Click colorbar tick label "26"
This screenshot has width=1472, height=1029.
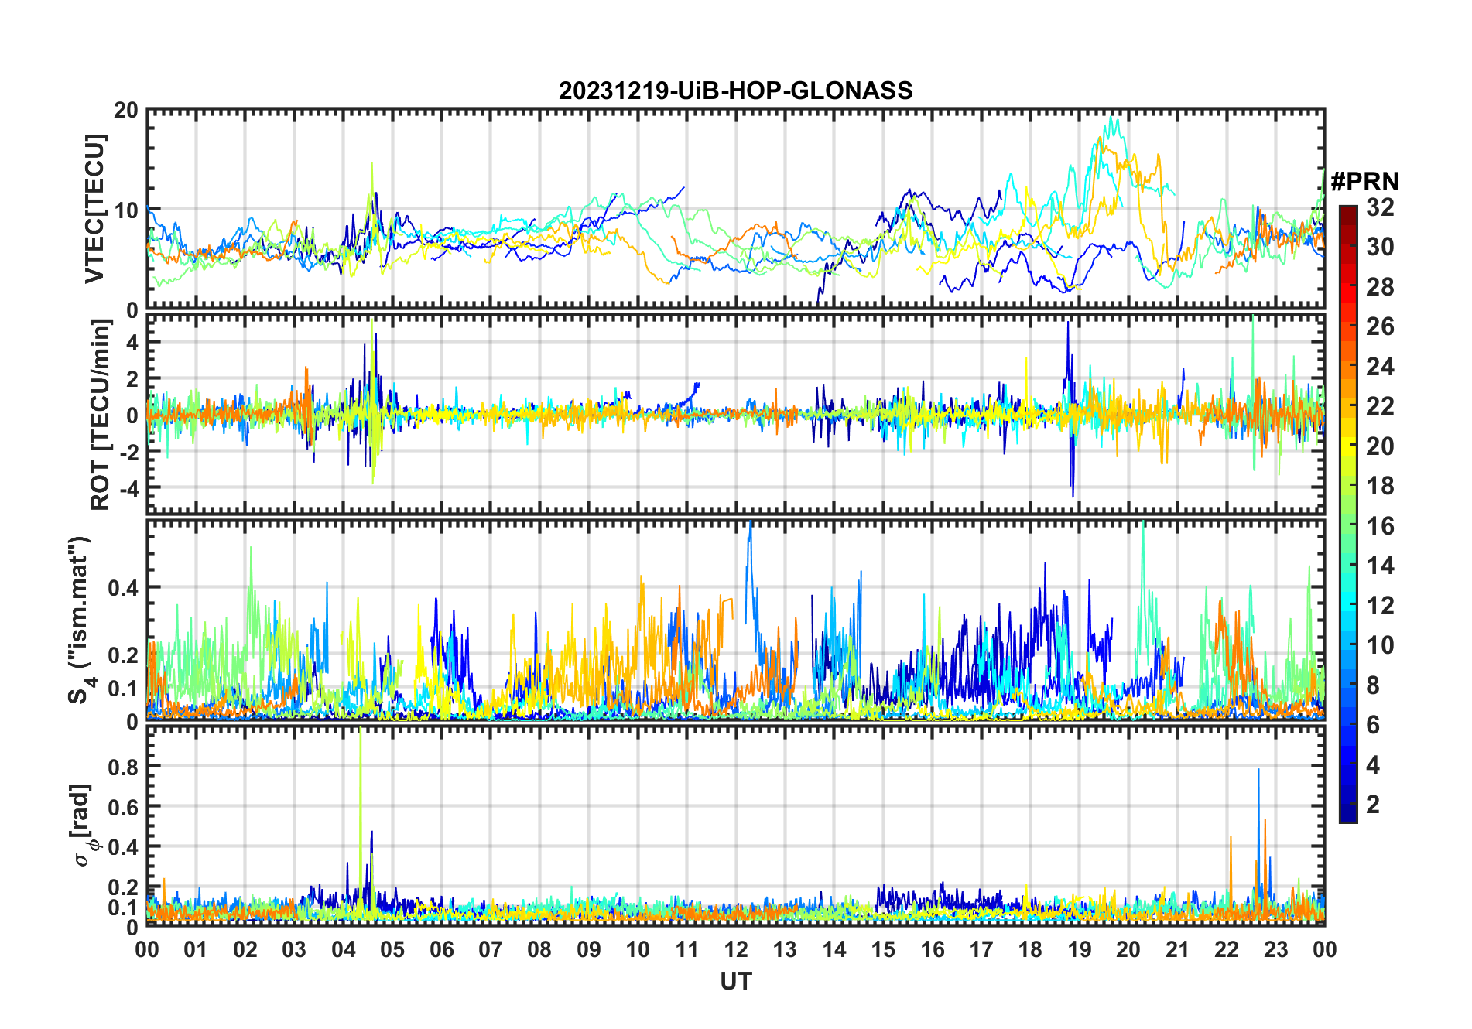pyautogui.click(x=1380, y=326)
